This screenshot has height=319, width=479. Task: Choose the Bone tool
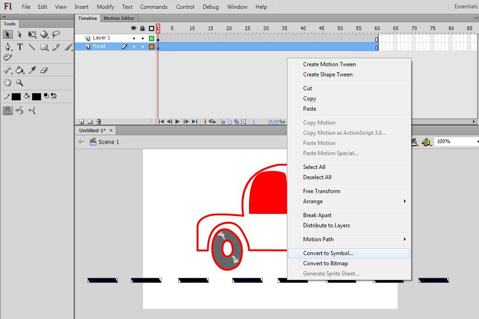pos(8,70)
